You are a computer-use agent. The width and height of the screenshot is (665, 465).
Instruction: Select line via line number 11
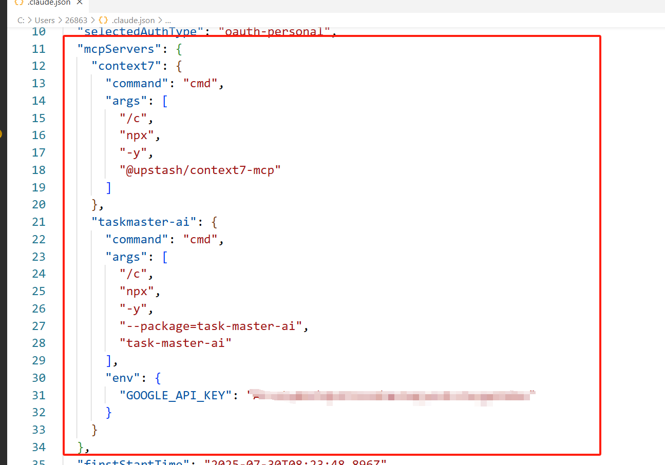point(39,49)
